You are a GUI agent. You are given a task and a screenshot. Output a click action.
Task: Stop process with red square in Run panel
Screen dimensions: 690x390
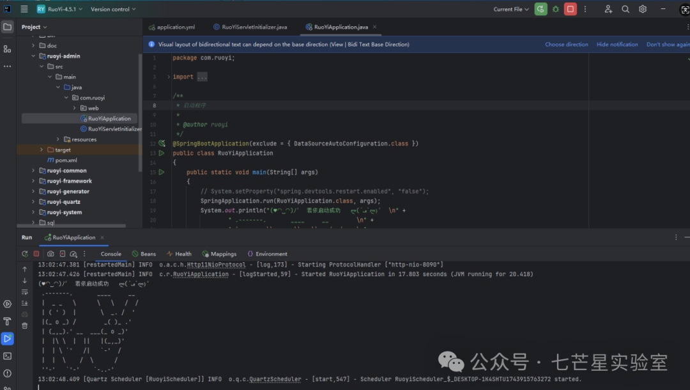[x=36, y=254]
